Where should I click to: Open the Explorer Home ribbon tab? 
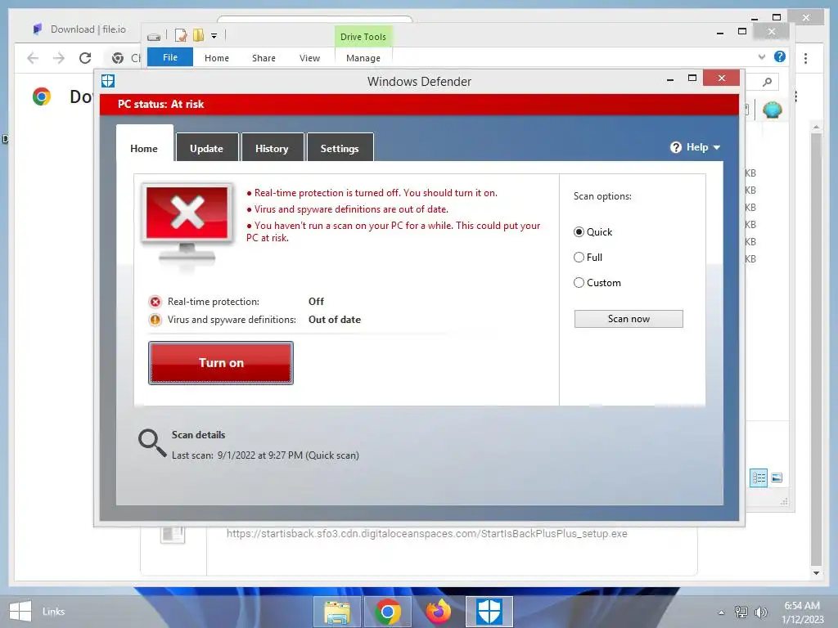(x=216, y=58)
